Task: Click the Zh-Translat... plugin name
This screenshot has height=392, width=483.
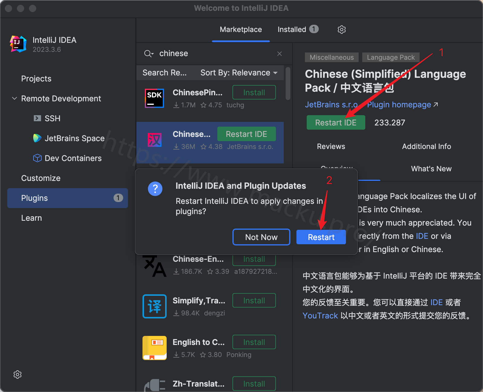Action: 199,384
